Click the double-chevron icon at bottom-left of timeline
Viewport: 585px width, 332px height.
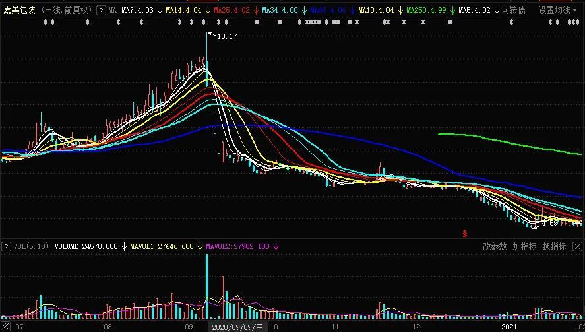(x=5, y=327)
